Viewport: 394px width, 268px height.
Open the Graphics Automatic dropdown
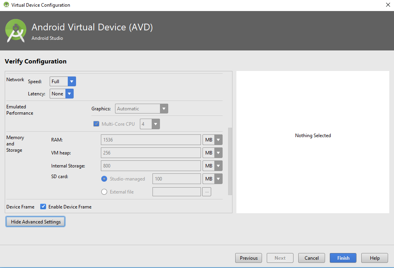click(x=141, y=109)
